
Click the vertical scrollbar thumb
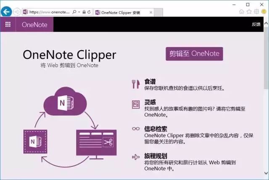coord(266,58)
